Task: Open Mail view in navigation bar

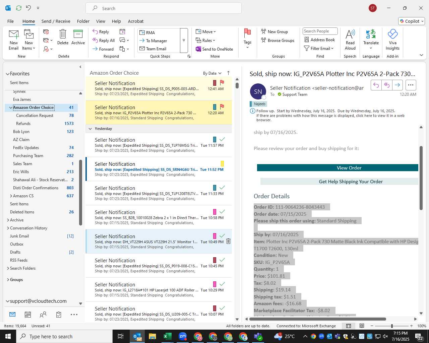Action: coord(12,315)
